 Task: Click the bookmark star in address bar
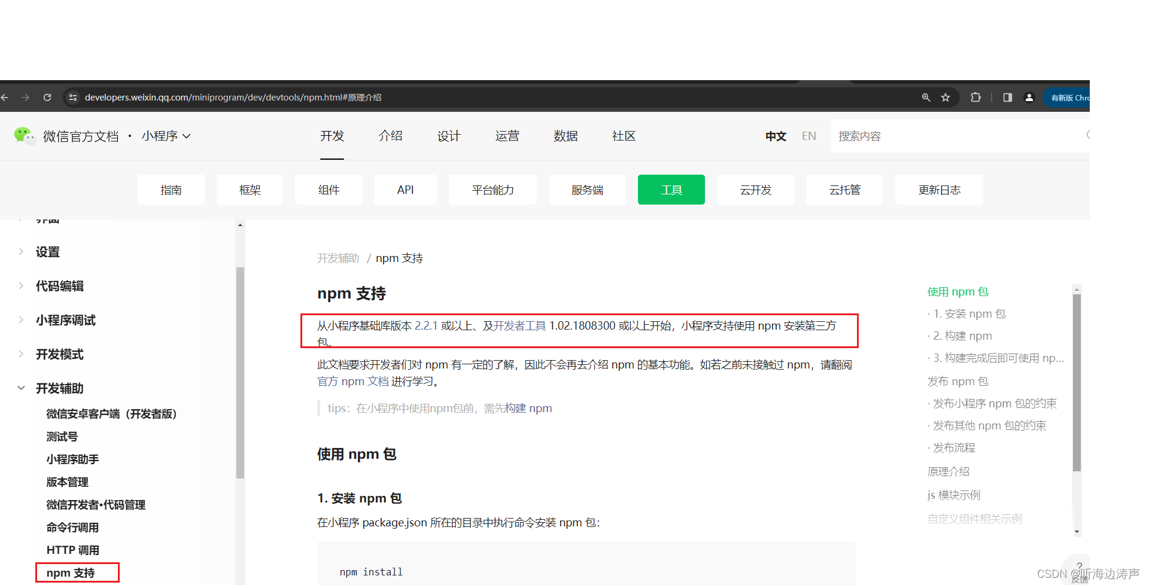tap(946, 97)
